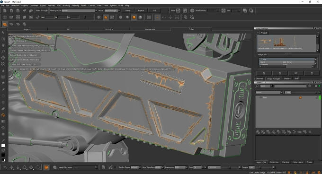Open the Mode Paint Through dropdown
This screenshot has width=322, height=174.
click(112, 11)
